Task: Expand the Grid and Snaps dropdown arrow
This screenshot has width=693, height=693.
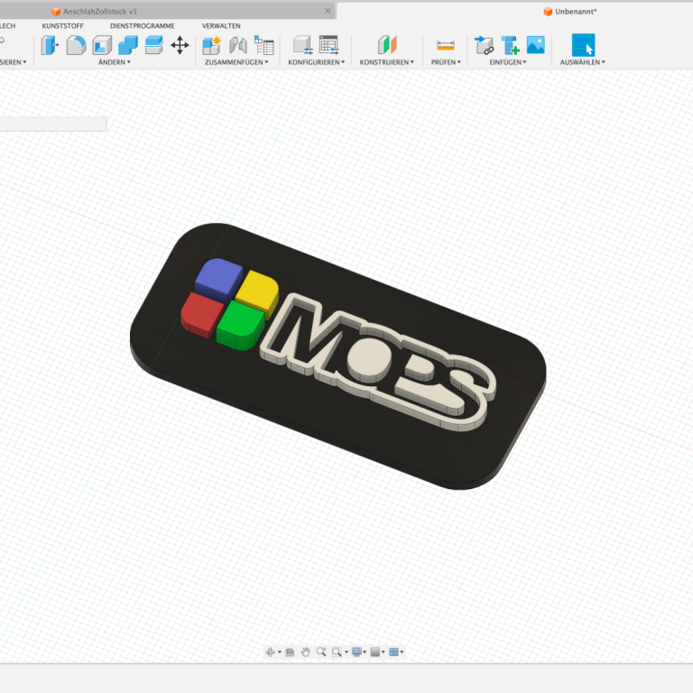Action: click(383, 652)
